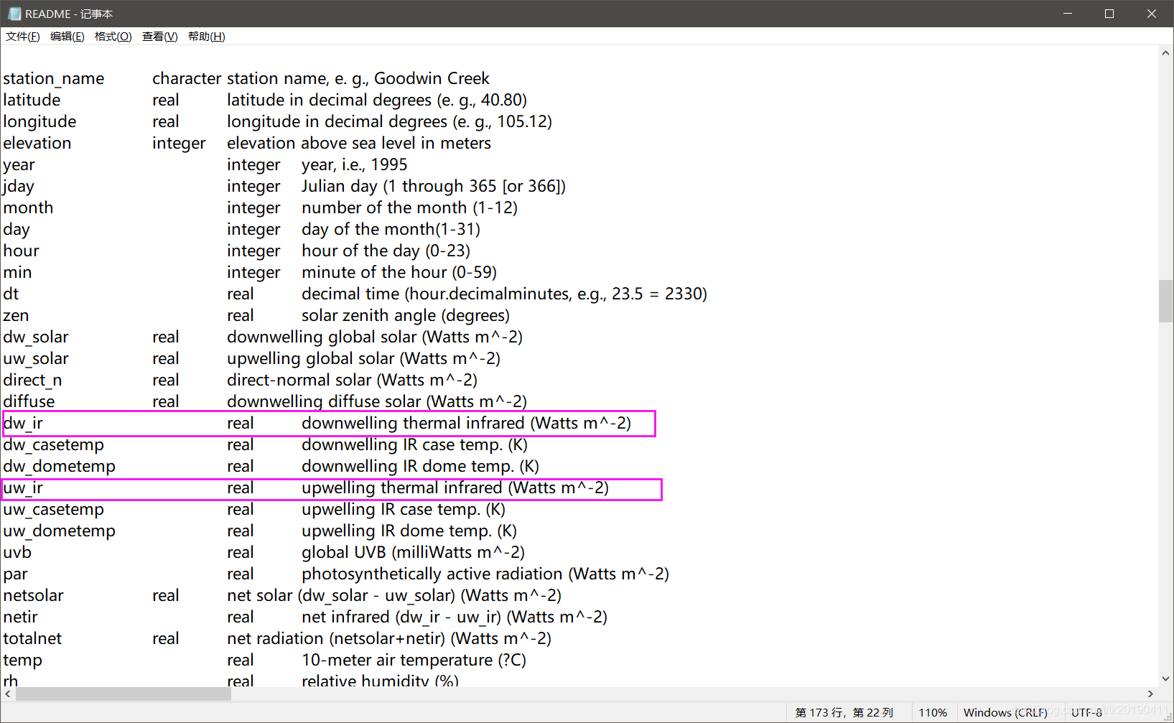Click the text 'dw_dometemp'
Screen dimensions: 1174x723
pyautogui.click(x=60, y=467)
